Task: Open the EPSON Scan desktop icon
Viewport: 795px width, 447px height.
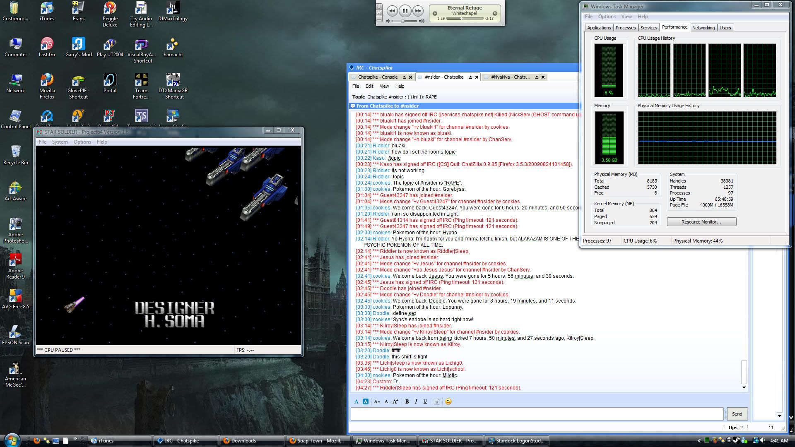Action: pyautogui.click(x=15, y=335)
